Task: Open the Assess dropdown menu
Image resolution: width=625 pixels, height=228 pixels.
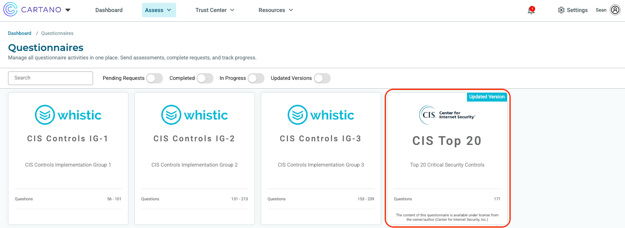Action: click(159, 10)
